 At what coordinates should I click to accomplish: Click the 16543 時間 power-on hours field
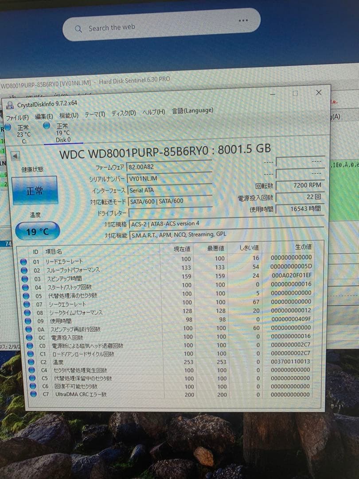coord(300,209)
